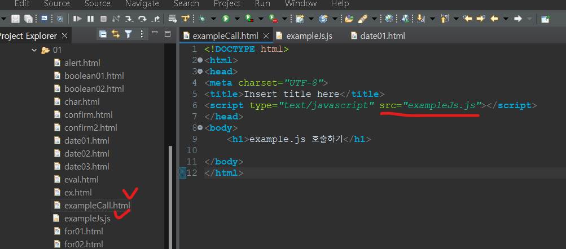Open the Run menu
Viewport: 566px width, 249px height.
[262, 3]
